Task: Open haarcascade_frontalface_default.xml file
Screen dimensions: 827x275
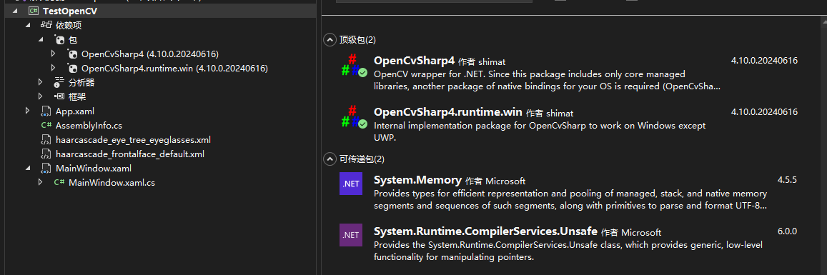Action: [x=130, y=154]
